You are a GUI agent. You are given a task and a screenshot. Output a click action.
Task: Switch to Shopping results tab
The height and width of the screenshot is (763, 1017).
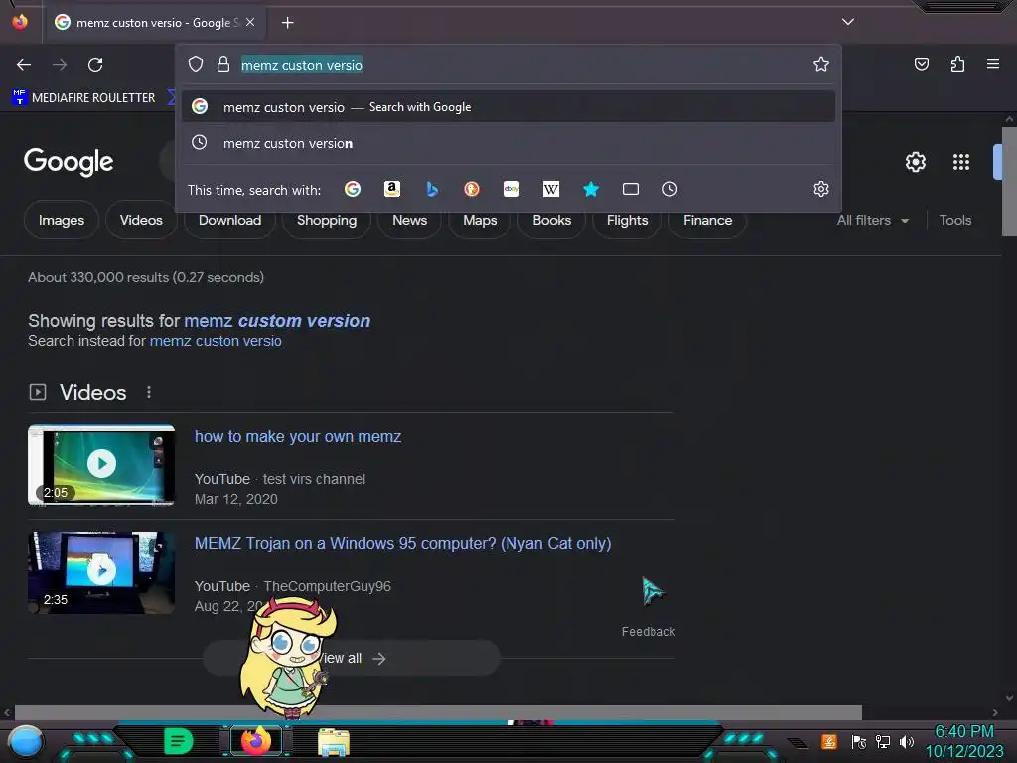pyautogui.click(x=326, y=220)
